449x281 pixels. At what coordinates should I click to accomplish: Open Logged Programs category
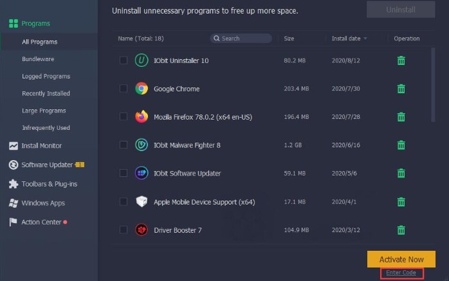click(46, 76)
